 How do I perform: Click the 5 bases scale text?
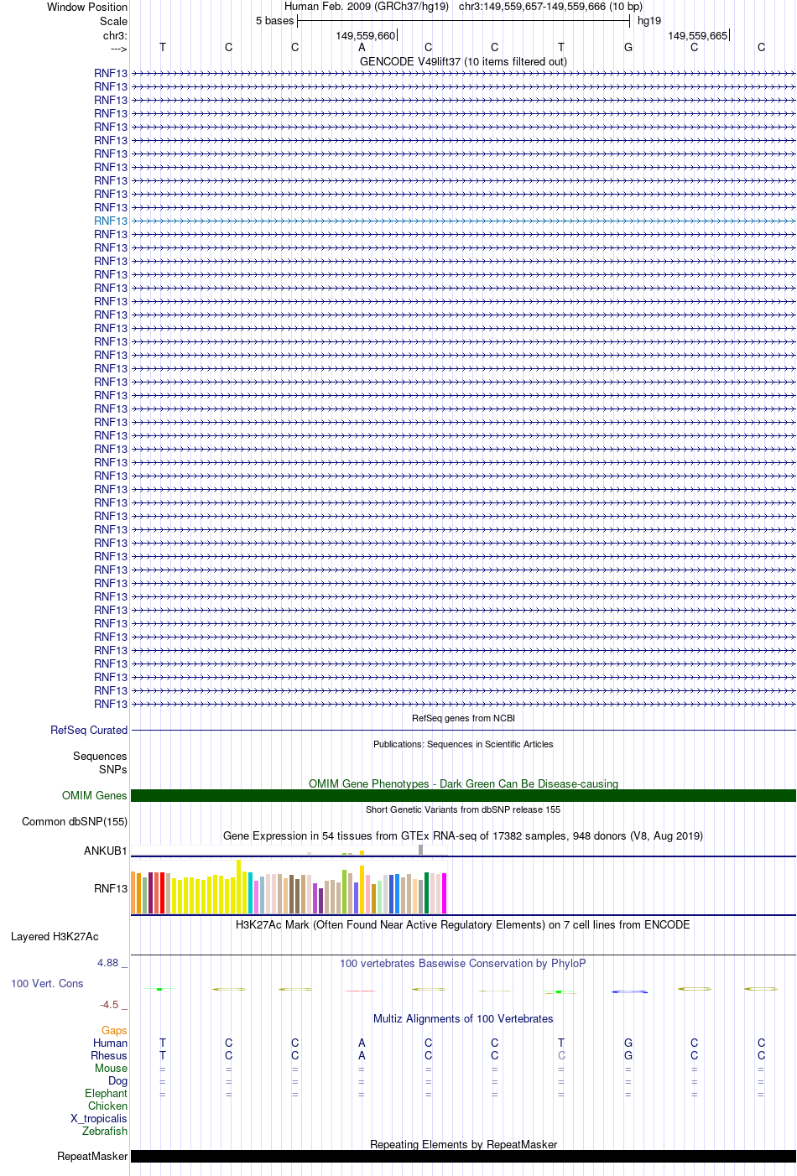pos(275,20)
